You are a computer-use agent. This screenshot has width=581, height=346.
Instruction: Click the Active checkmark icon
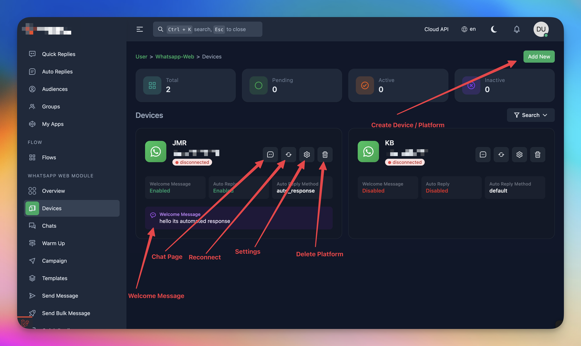click(364, 85)
